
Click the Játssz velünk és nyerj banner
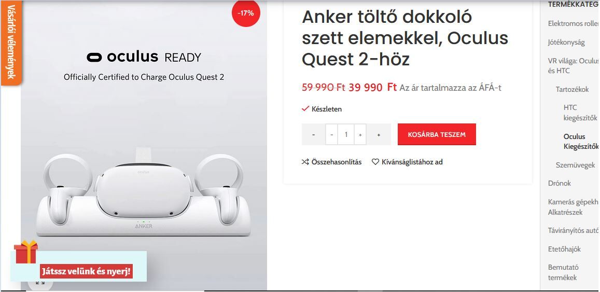point(86,272)
